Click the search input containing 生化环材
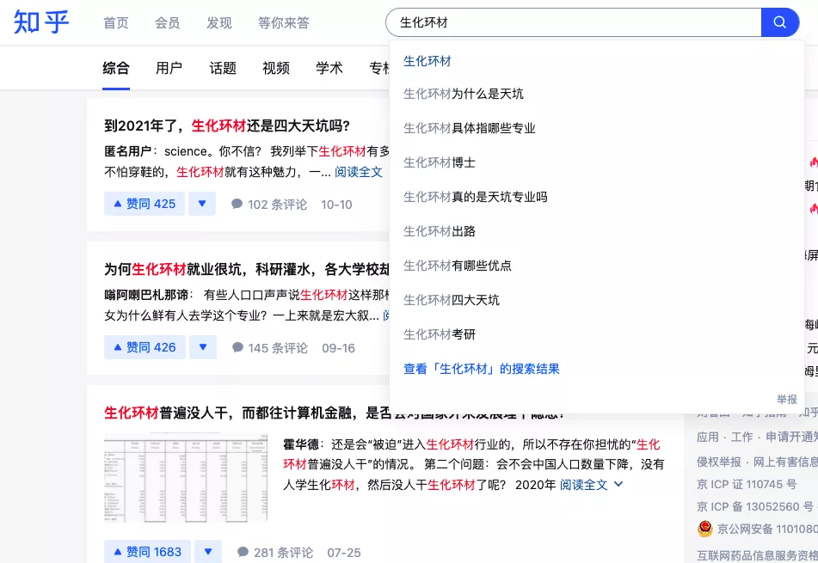This screenshot has width=818, height=563. click(x=574, y=22)
